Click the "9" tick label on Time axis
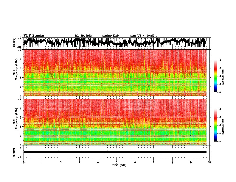Screen dimensions: 236x182 click(191, 162)
